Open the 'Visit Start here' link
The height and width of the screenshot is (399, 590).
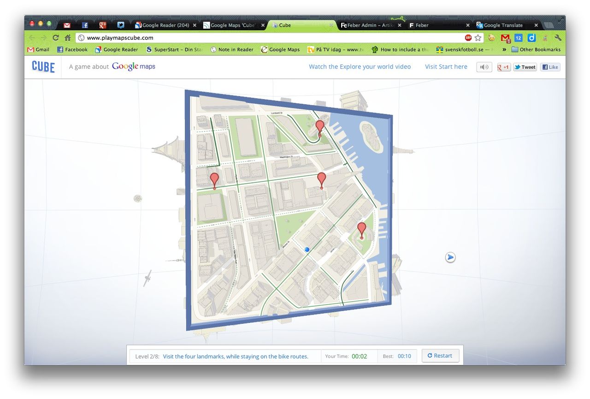pyautogui.click(x=446, y=67)
